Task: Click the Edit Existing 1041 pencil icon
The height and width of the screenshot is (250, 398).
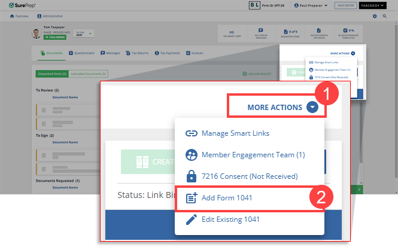Action: 192,219
